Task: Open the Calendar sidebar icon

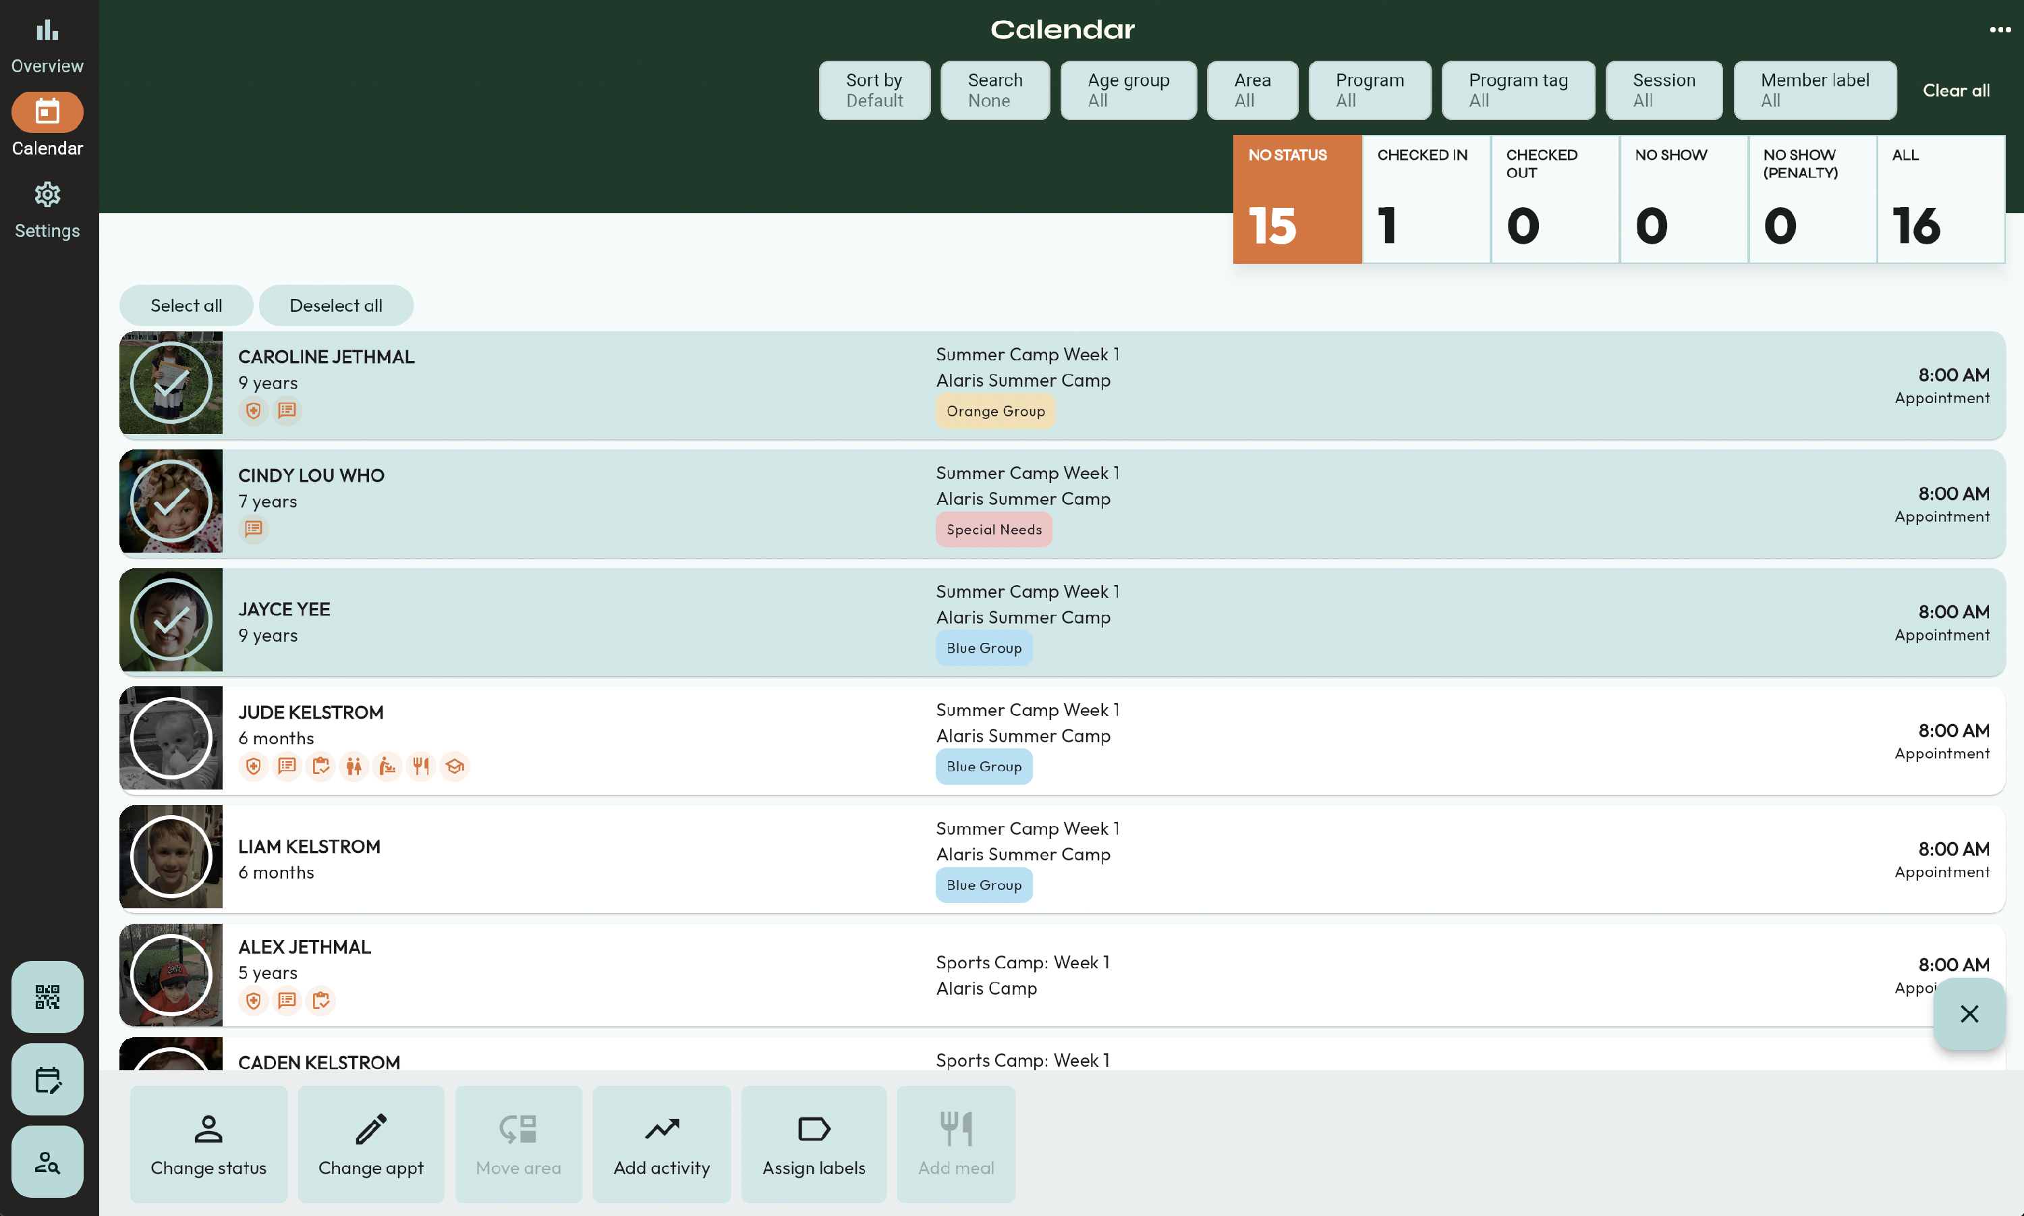Action: coord(47,112)
